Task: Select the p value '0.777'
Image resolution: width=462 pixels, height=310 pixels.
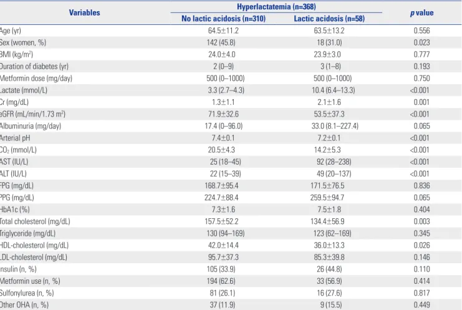Action: [x=421, y=54]
